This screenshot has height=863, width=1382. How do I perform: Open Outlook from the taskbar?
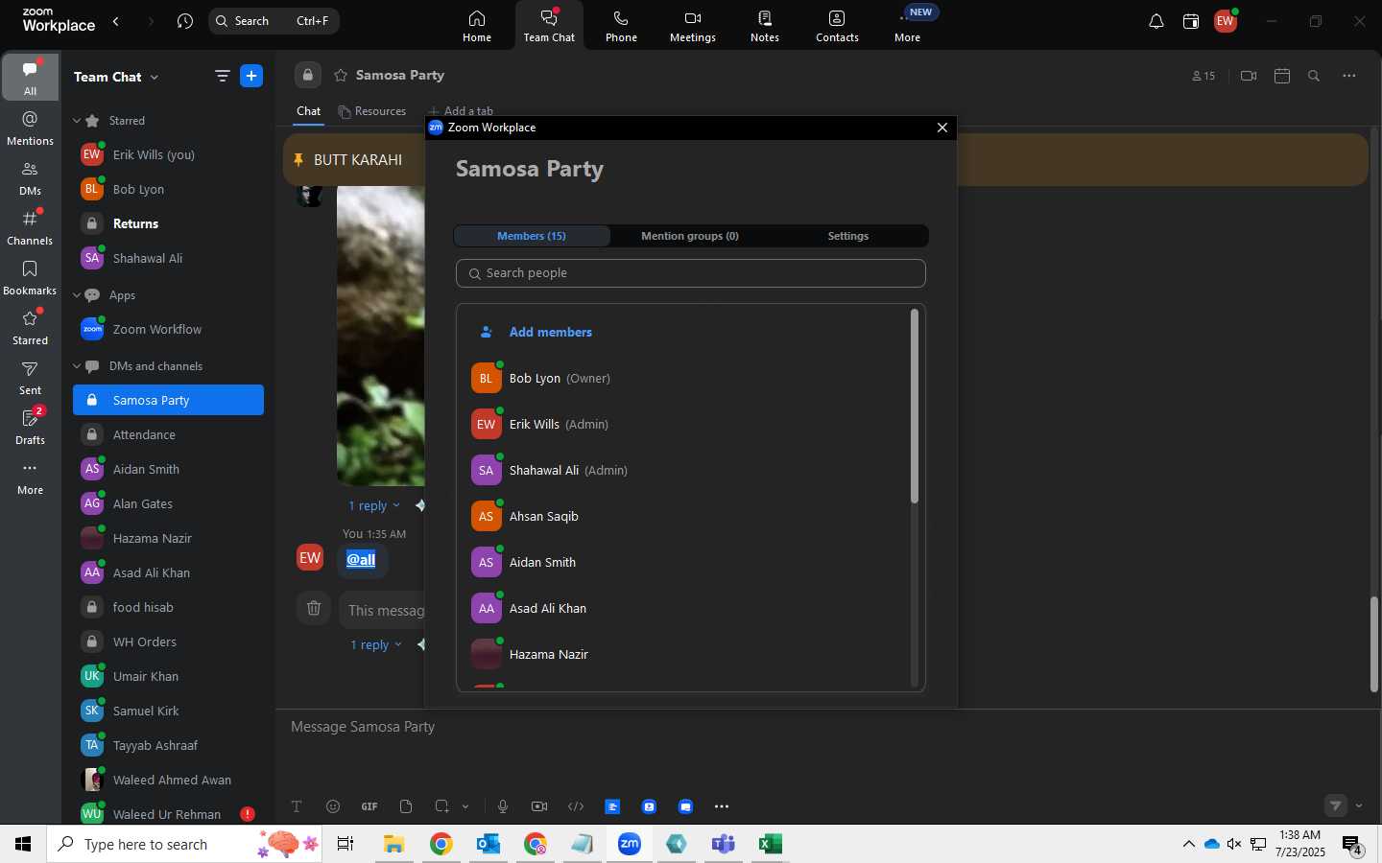point(488,844)
